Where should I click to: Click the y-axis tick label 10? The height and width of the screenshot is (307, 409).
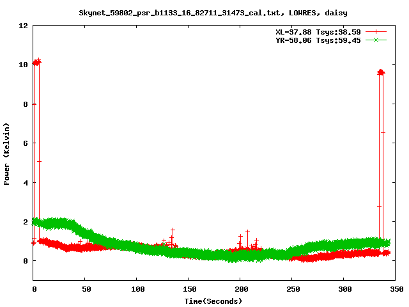(x=23, y=65)
